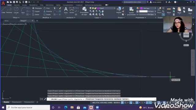Click the Desplazar (move) tool
Viewport: 196px width, 110px height.
pos(37,8)
